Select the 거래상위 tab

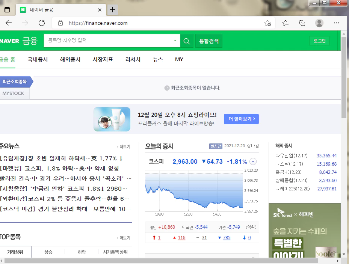pyautogui.click(x=15, y=252)
